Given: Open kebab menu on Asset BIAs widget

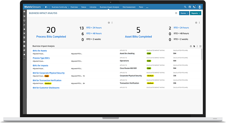Looking at the screenshot, I should 199,23.
